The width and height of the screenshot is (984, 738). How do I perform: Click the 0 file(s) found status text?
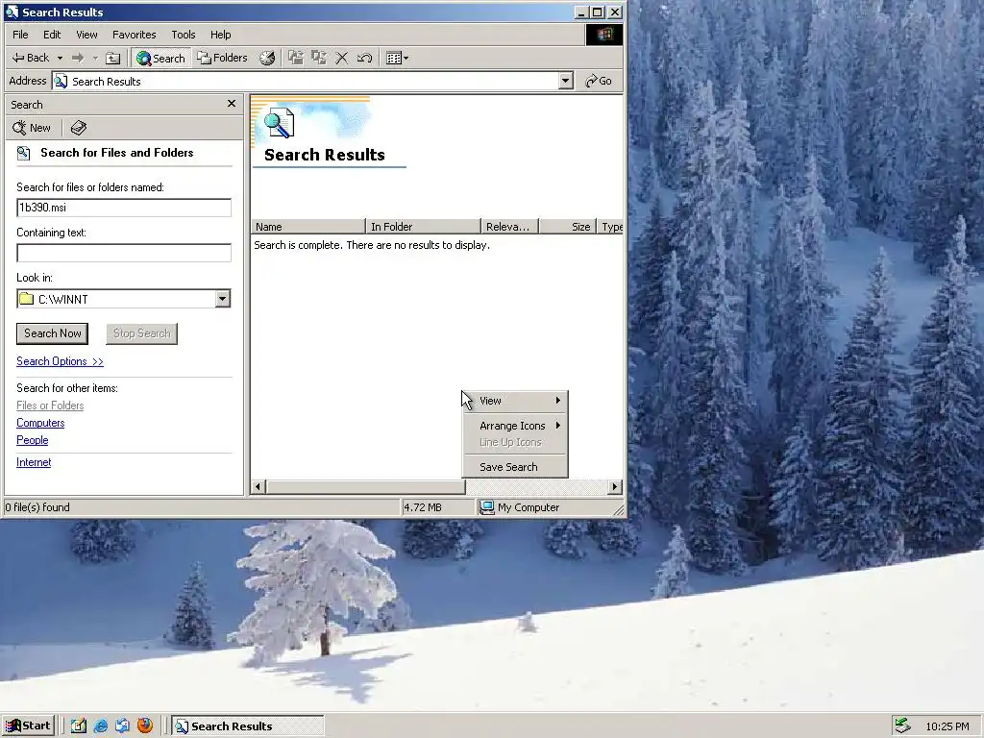(x=37, y=507)
